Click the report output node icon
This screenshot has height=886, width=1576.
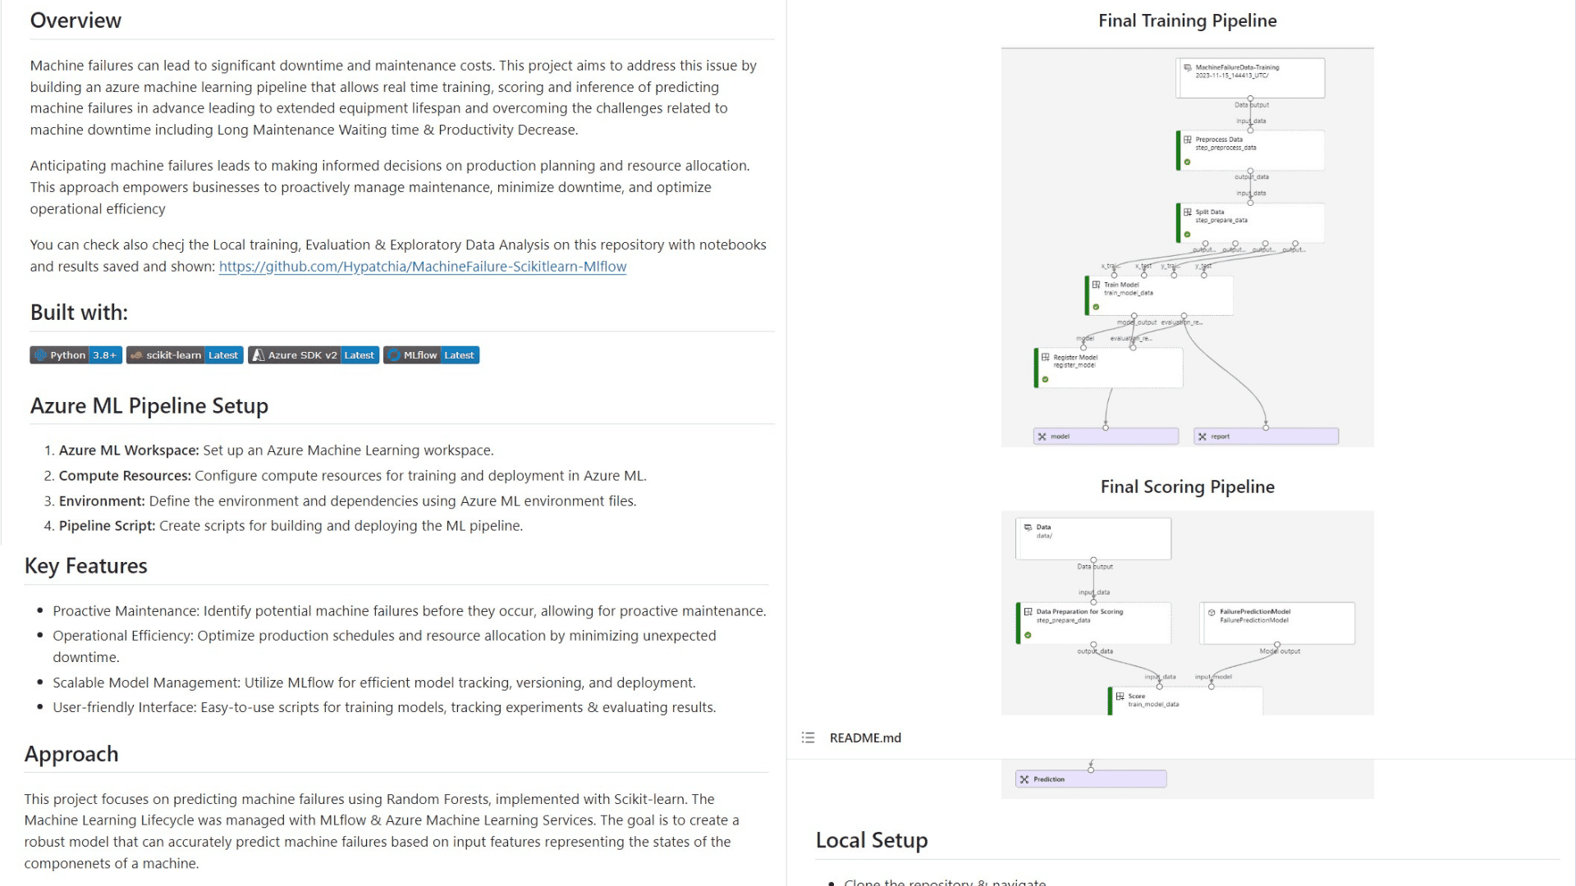tap(1203, 436)
